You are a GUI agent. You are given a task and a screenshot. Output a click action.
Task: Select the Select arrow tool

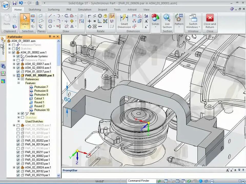tap(25, 21)
